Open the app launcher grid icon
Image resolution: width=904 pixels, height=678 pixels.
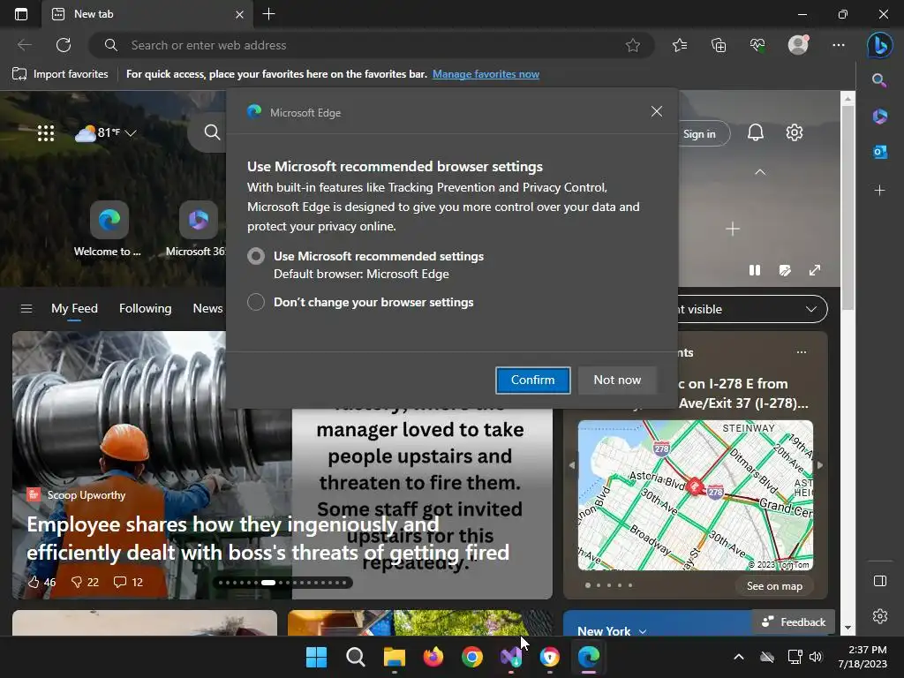[x=46, y=133]
